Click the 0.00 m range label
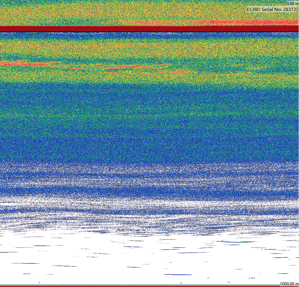Screen dimensions: 299x287 point(292,4)
